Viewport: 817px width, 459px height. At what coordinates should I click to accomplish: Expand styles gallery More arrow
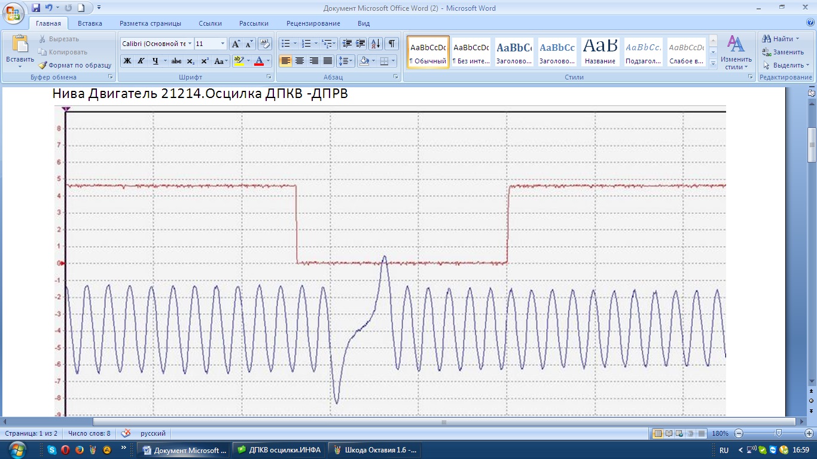click(x=713, y=63)
